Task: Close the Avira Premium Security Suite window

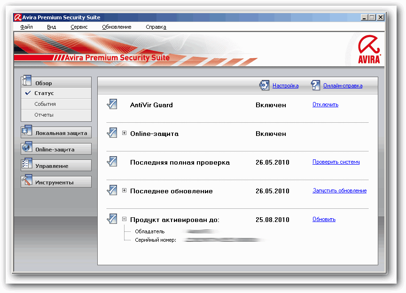Action: coord(380,17)
